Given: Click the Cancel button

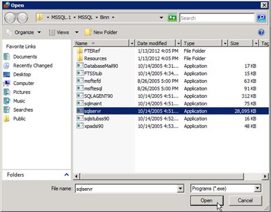Looking at the screenshot, I should click(245, 200).
